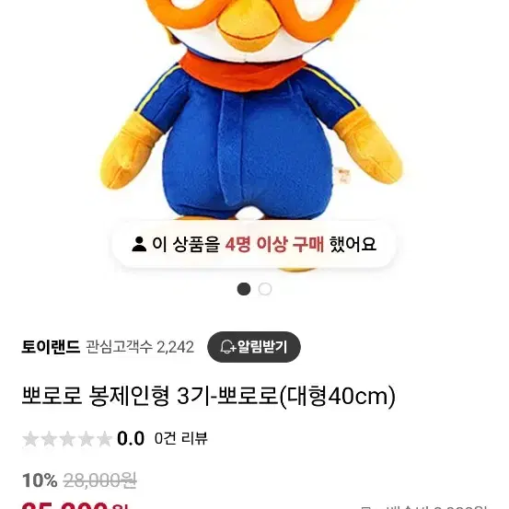This screenshot has height=509, width=509.
Task: Click the bell icon on 알림받기
Action: coord(227,347)
